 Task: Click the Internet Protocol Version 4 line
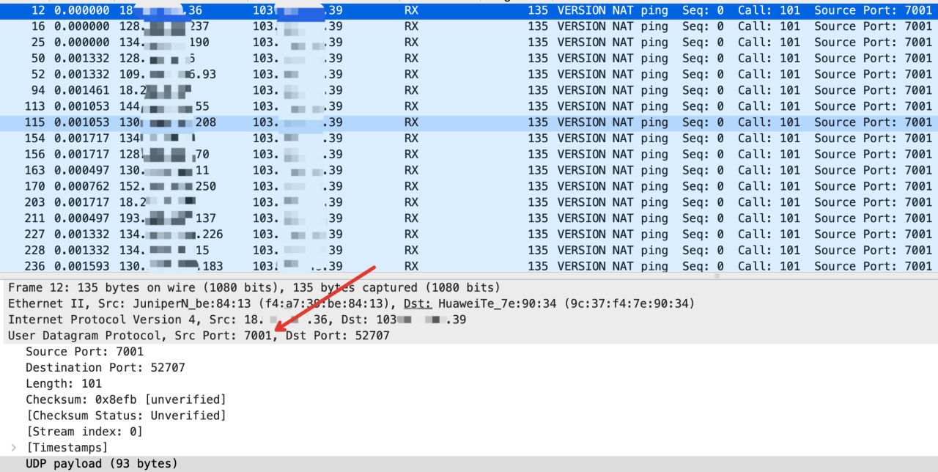pos(237,320)
